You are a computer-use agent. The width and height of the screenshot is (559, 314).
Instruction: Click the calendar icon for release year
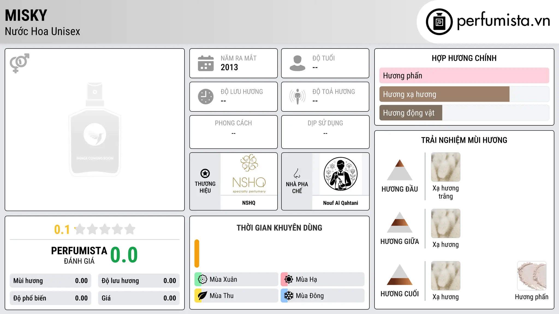(206, 63)
